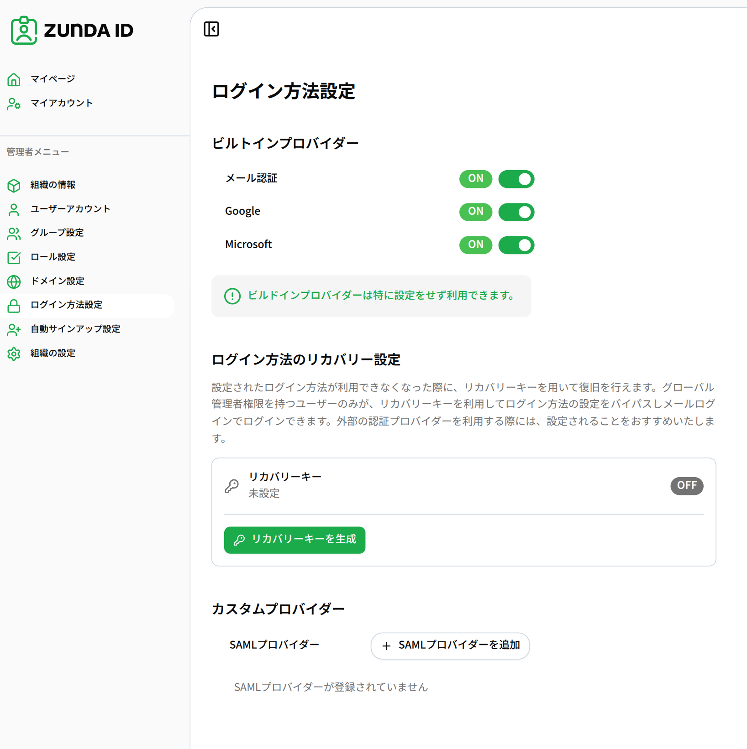Screen dimensions: 747x749
Task: Click the ON badge beside Google
Action: point(476,212)
